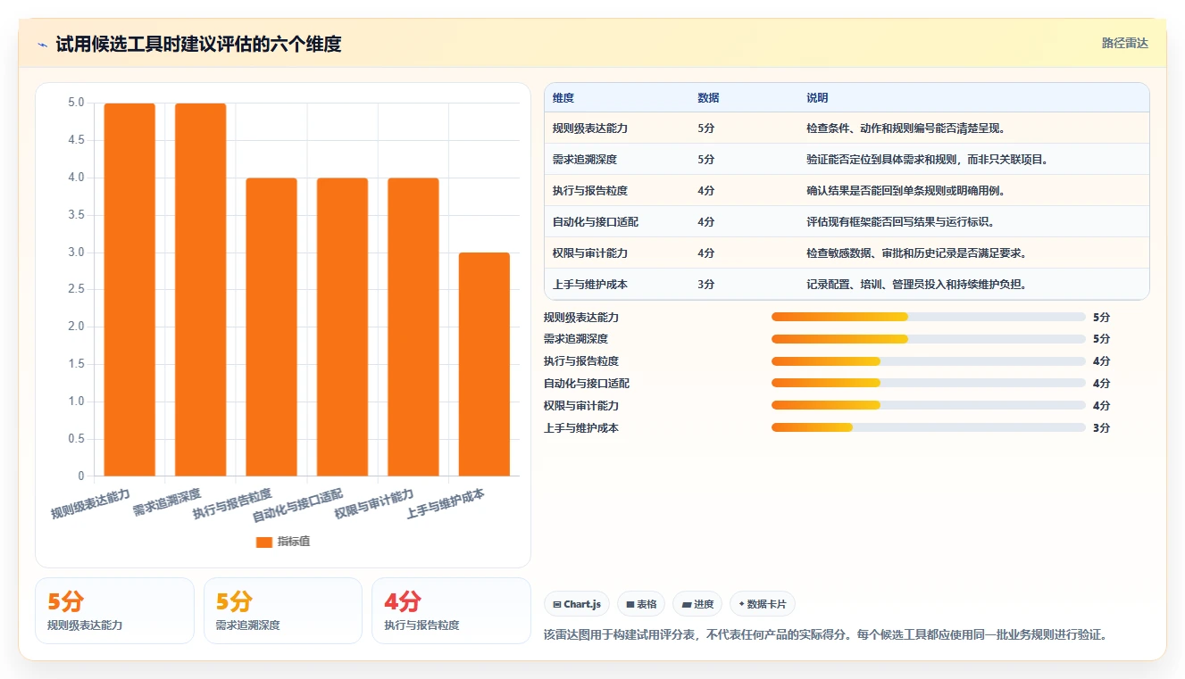This screenshot has width=1185, height=679.
Task: Click description 检查条件、动作和规则编号能否清楚呈现
Action: click(907, 128)
